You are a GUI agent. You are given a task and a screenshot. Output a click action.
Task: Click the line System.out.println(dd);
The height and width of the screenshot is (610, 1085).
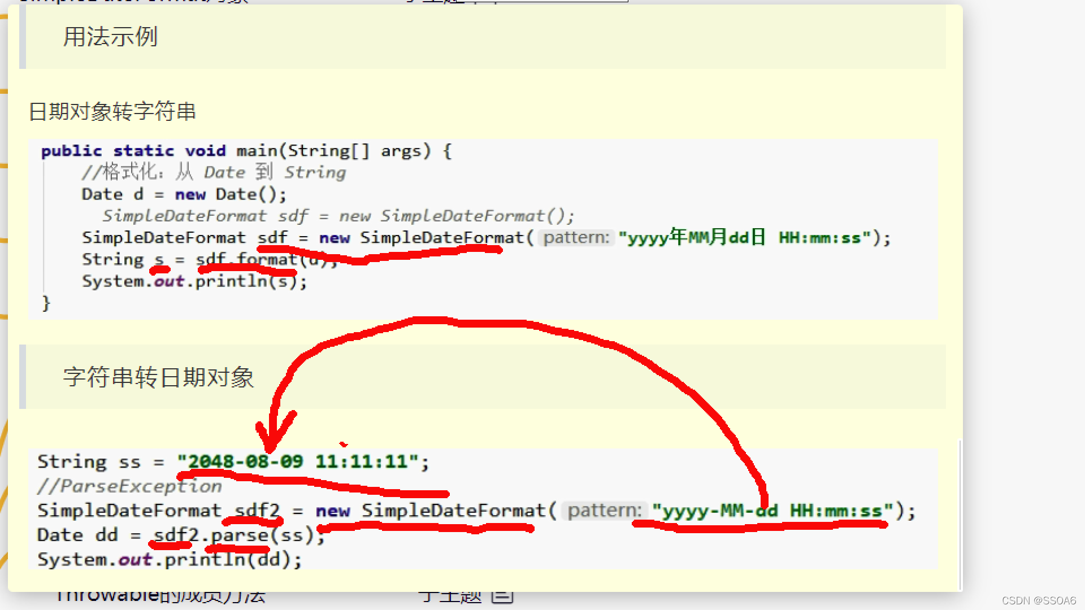[x=170, y=559]
